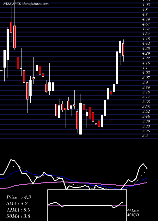Click the 3.39 price axis label
Screen dimensions: 158x221
pyautogui.click(x=146, y=121)
